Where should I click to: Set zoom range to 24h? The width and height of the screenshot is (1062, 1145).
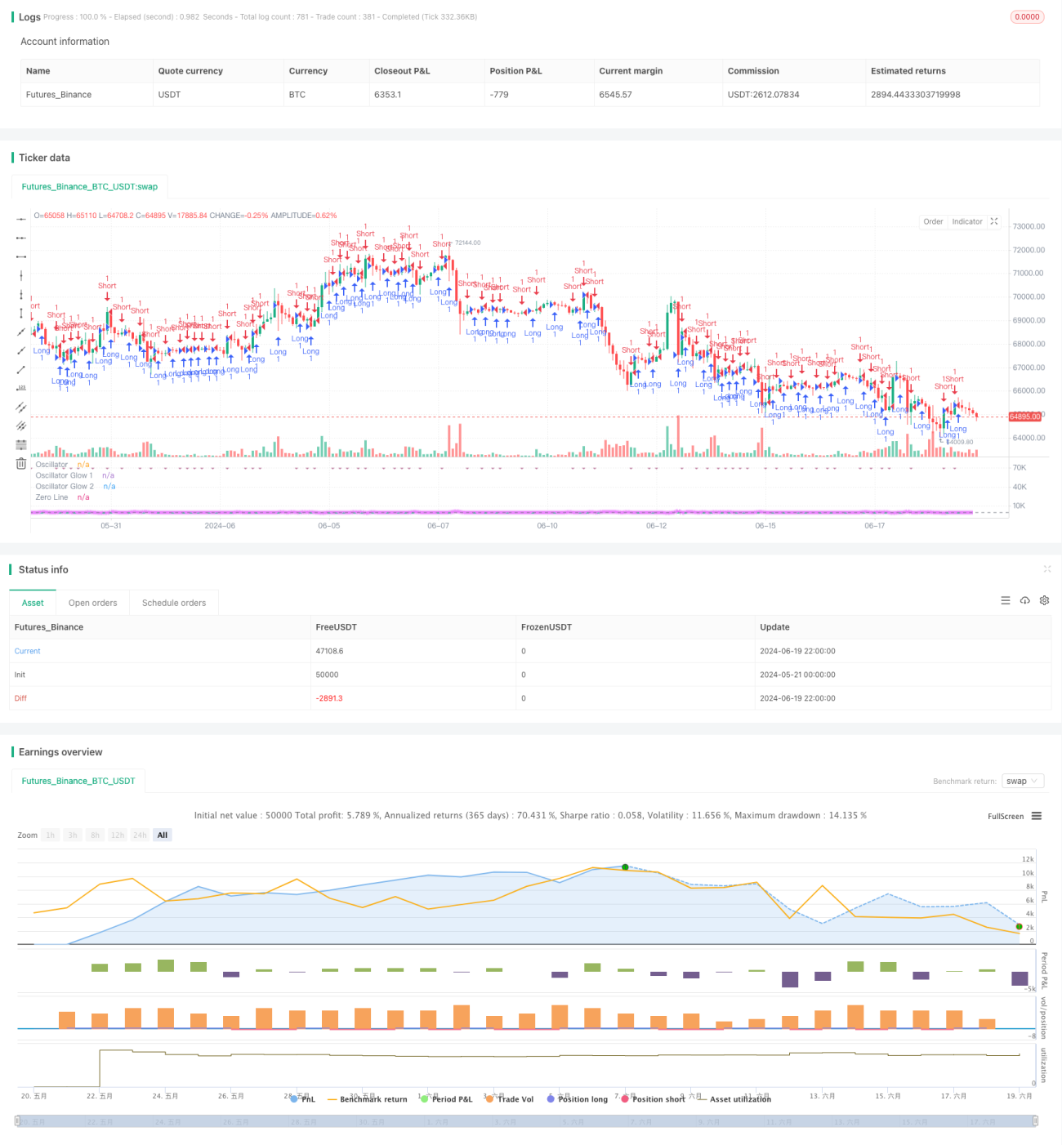tap(140, 835)
